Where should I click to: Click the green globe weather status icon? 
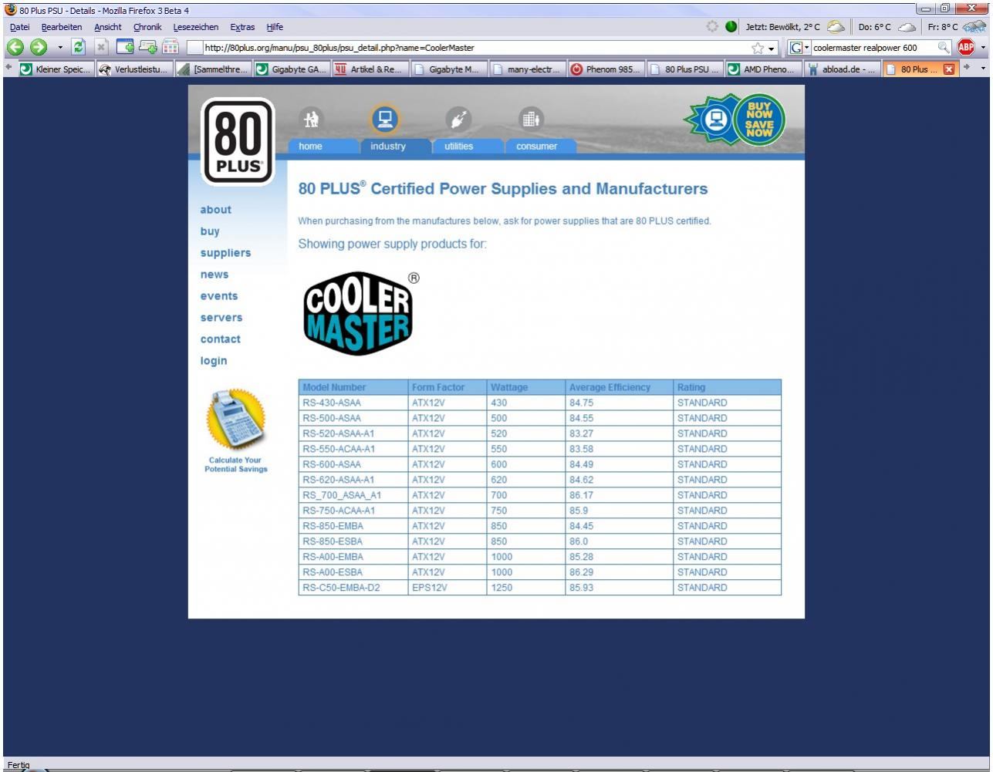(731, 27)
